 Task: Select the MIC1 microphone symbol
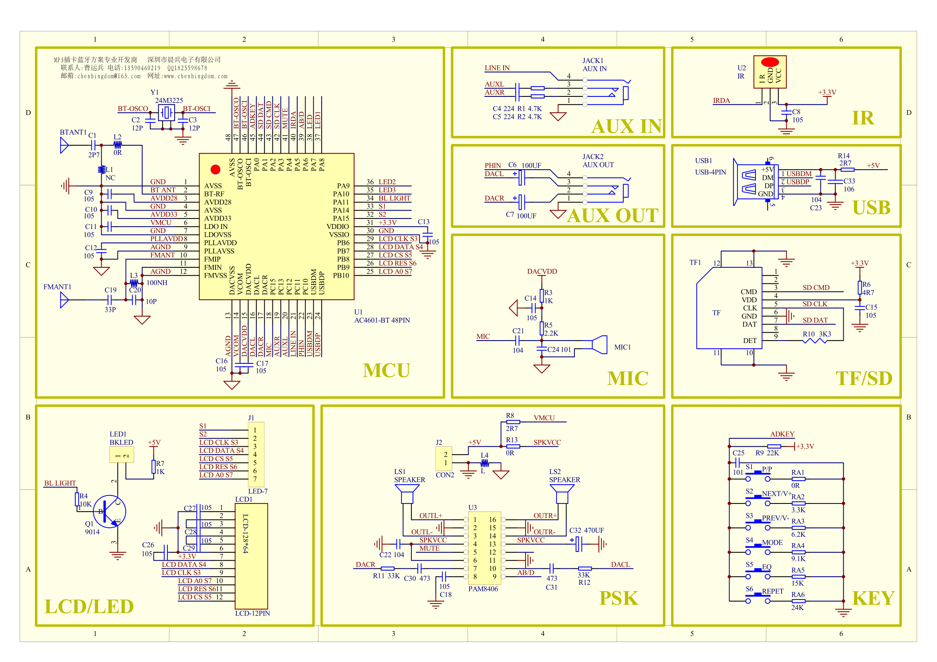point(600,345)
